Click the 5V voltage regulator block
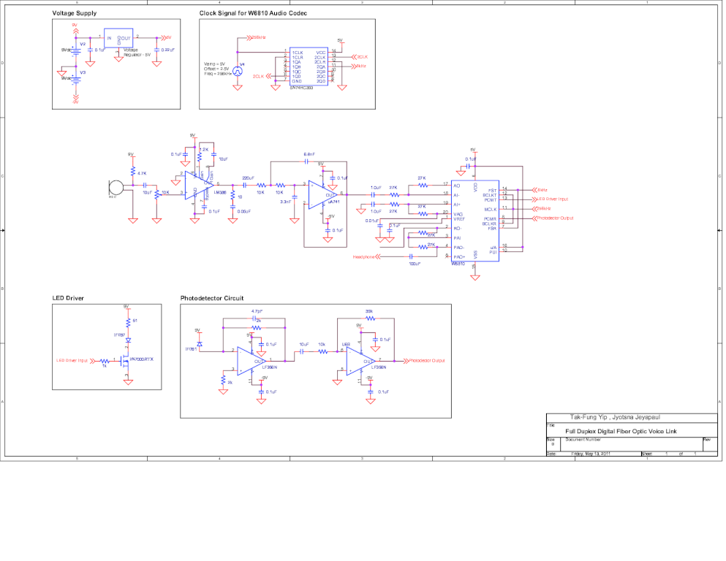 118,38
